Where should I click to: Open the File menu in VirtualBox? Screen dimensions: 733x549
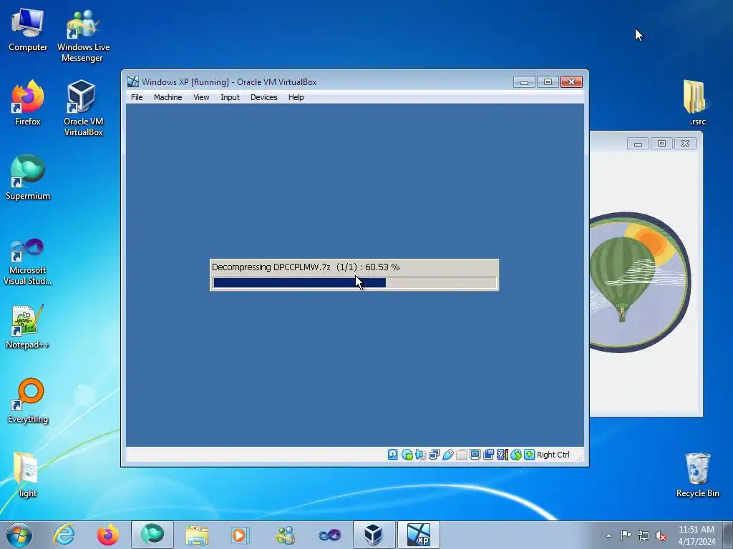coord(137,97)
